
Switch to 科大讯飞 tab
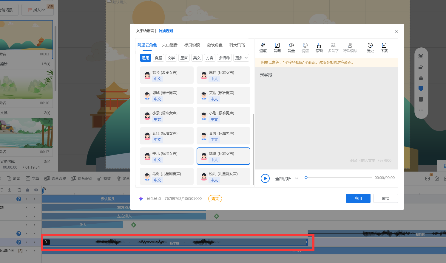point(237,45)
